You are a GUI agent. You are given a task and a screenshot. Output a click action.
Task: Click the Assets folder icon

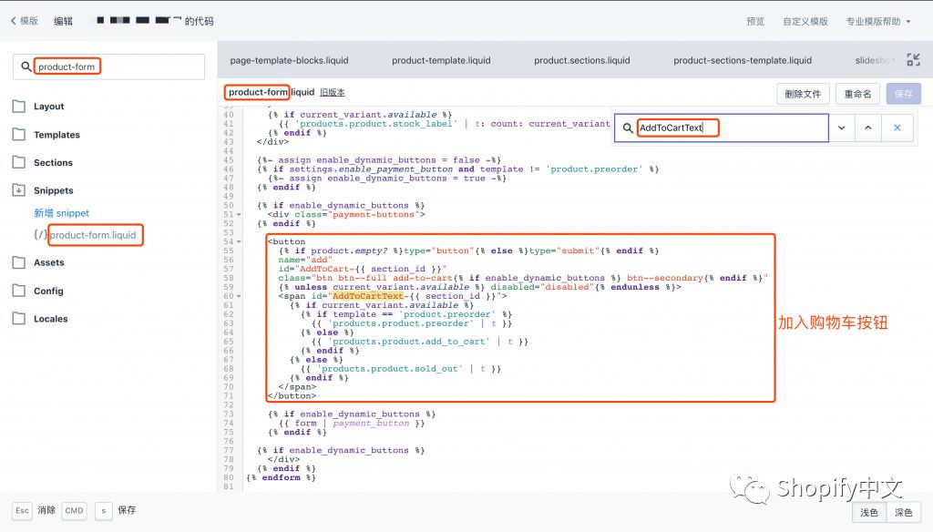coord(18,262)
